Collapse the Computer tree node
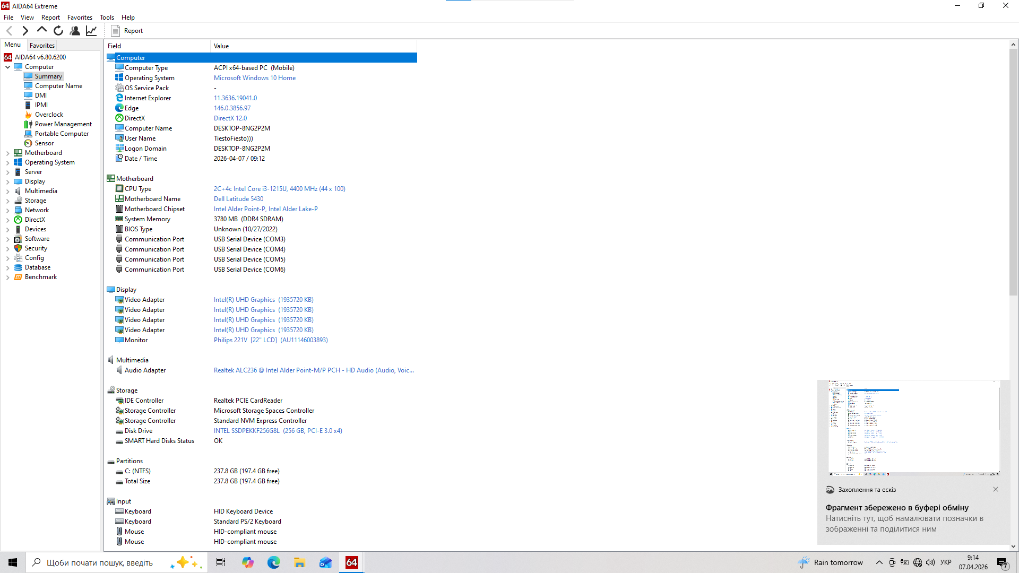The width and height of the screenshot is (1019, 573). tap(8, 67)
